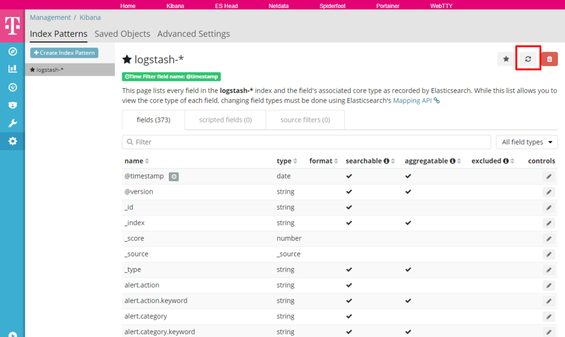Open the Dev Tools wrench icon
Screen dimensions: 565x337
(x=13, y=123)
